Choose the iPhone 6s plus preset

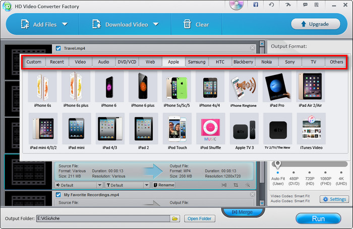click(76, 90)
